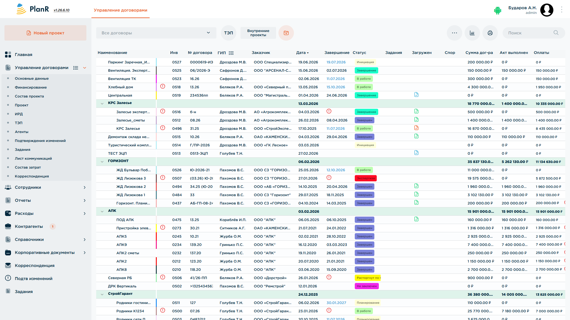Open the Все договоры dropdown
This screenshot has height=320, width=570.
(156, 33)
